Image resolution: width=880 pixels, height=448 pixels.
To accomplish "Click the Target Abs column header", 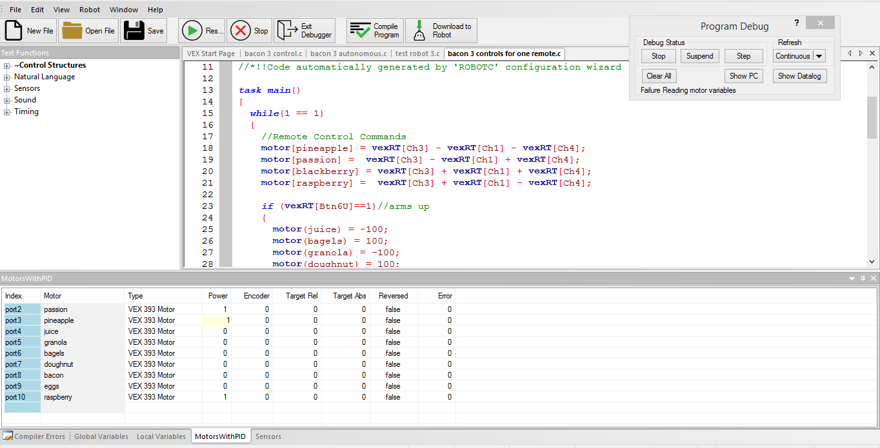I will 345,296.
